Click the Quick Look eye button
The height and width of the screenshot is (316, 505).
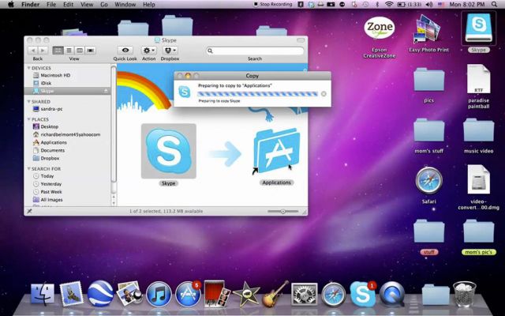tap(125, 51)
